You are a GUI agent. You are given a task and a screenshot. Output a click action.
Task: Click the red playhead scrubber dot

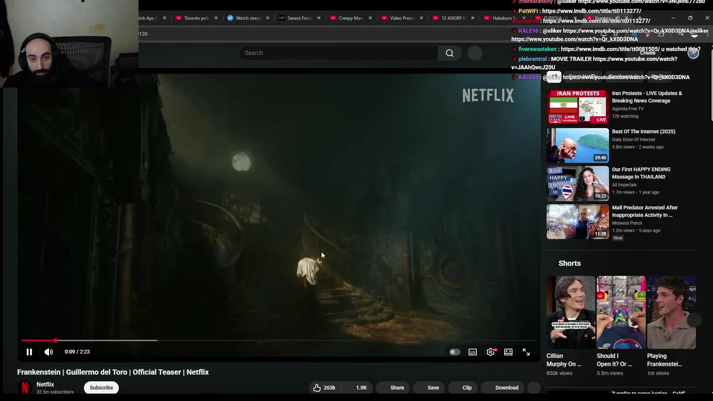pos(55,340)
